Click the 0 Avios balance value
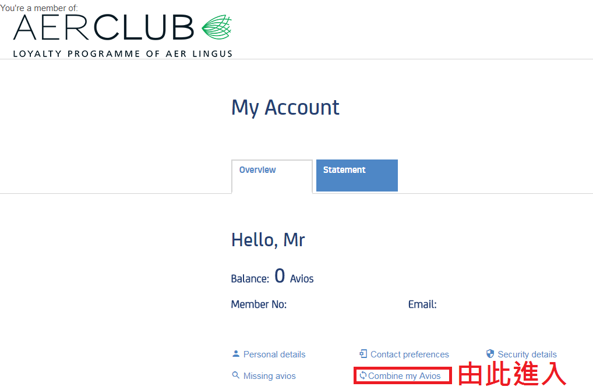Screen dimensions: 593x390 coord(294,276)
